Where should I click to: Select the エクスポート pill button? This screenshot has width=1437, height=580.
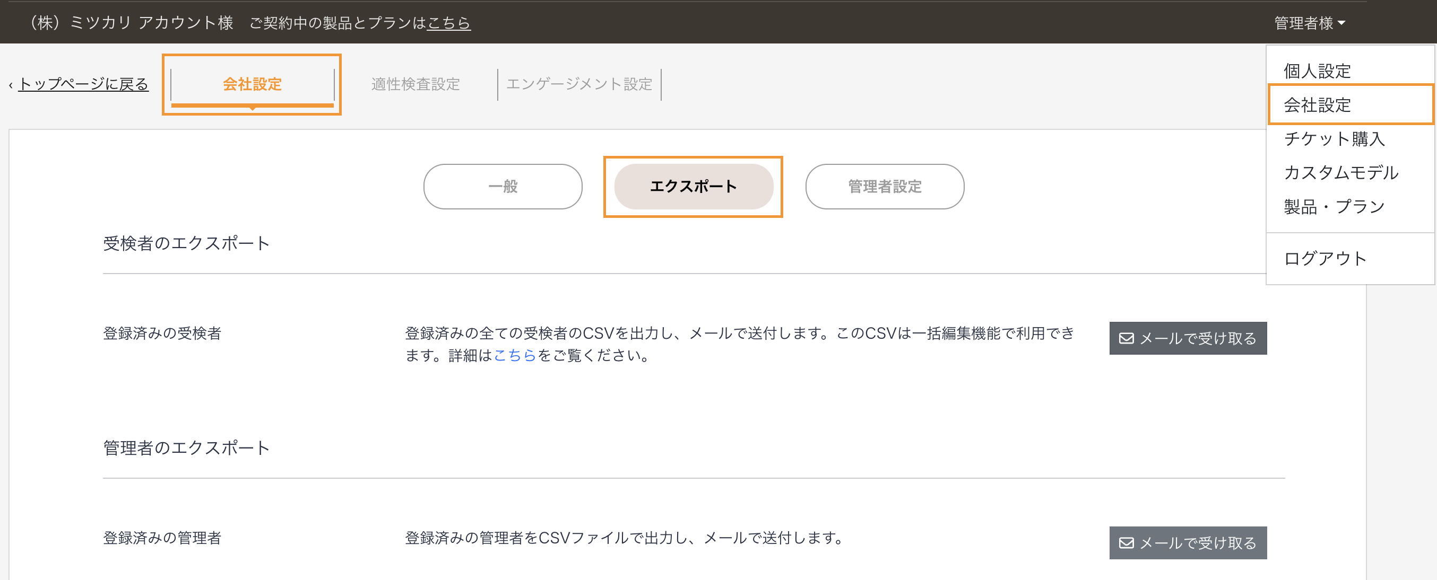pyautogui.click(x=694, y=186)
